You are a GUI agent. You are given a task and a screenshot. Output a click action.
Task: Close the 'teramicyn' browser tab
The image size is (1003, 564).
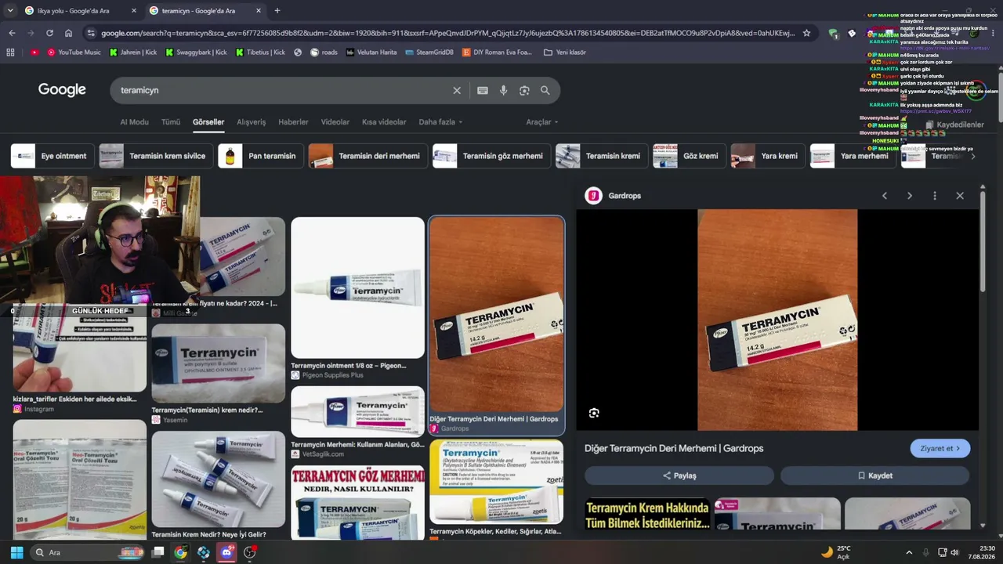[x=259, y=11]
